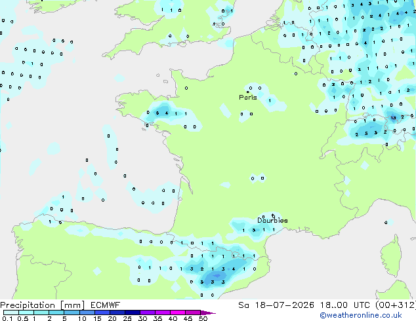The height and width of the screenshot is (321, 416).
Task: Click the '35' legend scale value
Action: pos(157,318)
